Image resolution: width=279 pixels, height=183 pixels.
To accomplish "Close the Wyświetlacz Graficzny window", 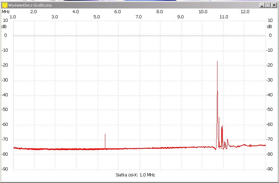I will coord(273,5).
